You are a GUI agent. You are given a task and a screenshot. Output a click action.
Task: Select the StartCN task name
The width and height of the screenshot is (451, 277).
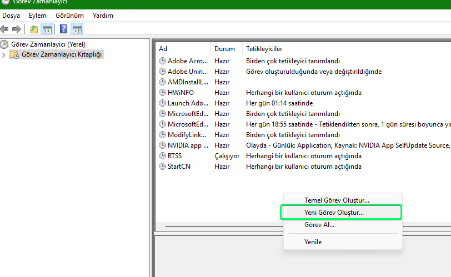(179, 167)
